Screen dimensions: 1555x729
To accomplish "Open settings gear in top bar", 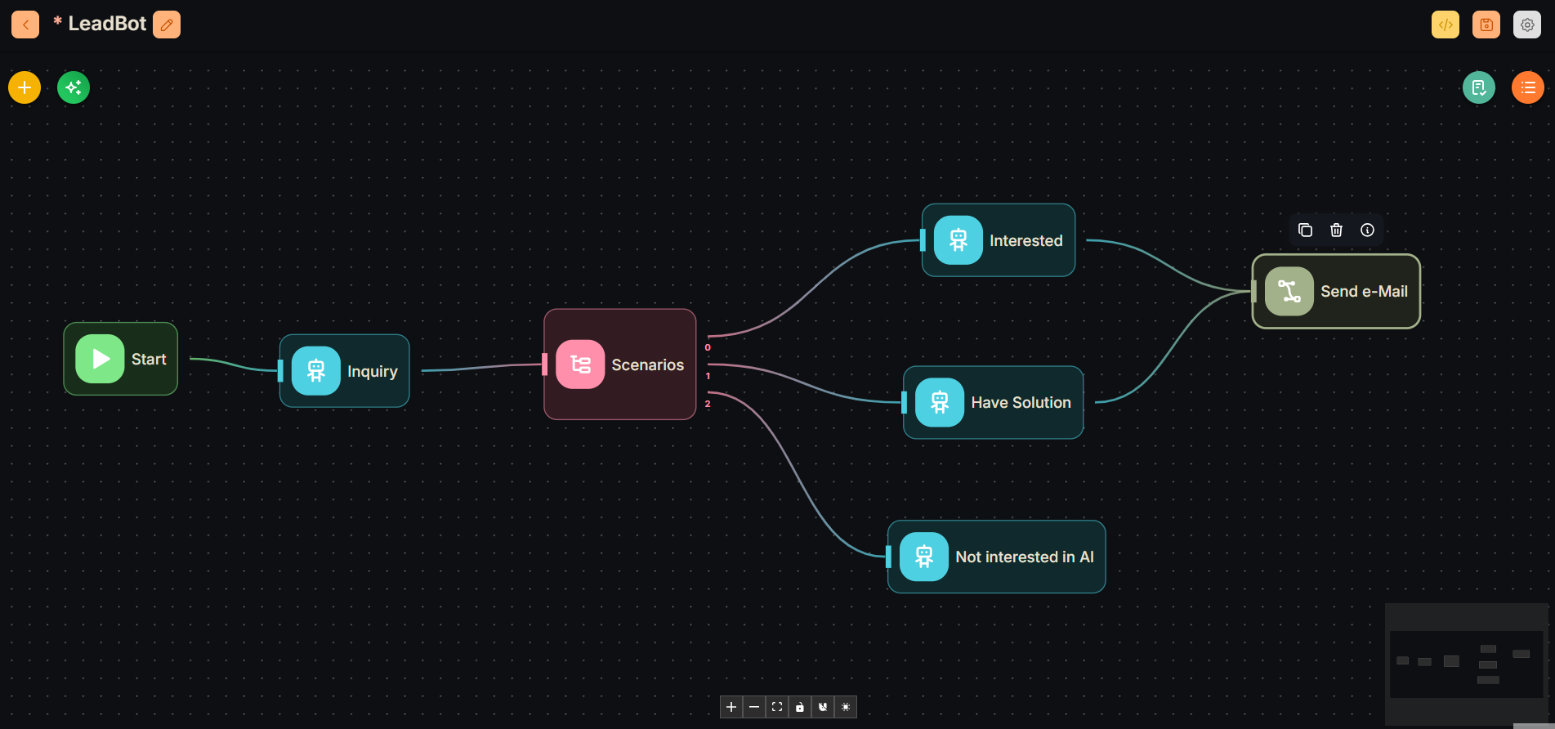I will coord(1526,25).
